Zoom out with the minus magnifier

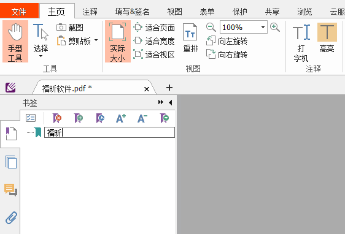pyautogui.click(x=211, y=28)
